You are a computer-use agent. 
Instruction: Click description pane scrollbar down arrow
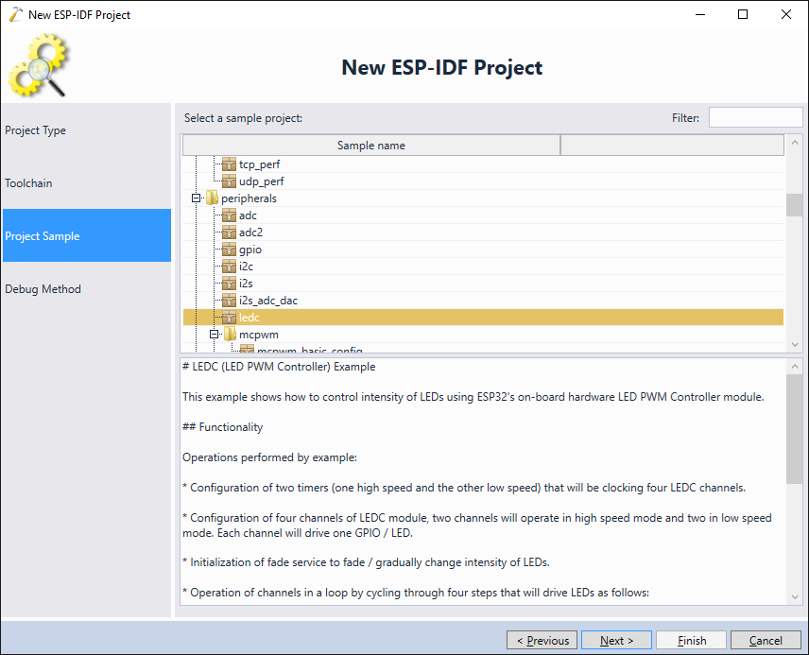[x=795, y=596]
